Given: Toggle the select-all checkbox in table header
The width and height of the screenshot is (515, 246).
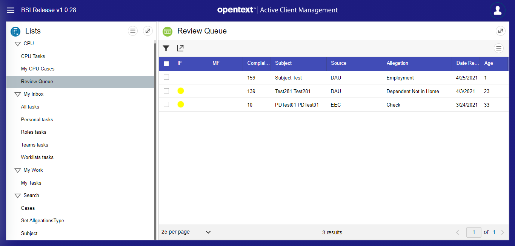Looking at the screenshot, I should click(x=166, y=64).
